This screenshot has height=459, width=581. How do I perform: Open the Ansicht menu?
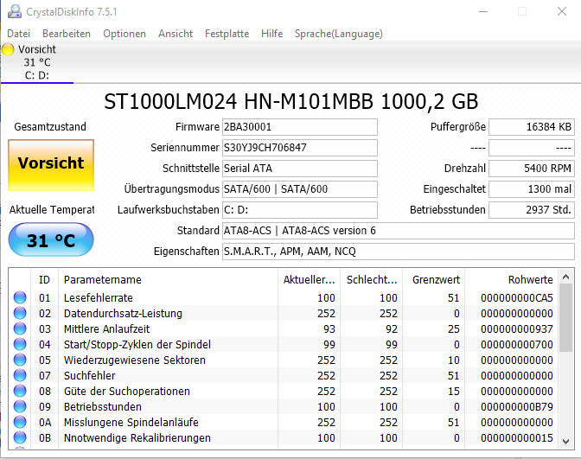[x=176, y=34]
